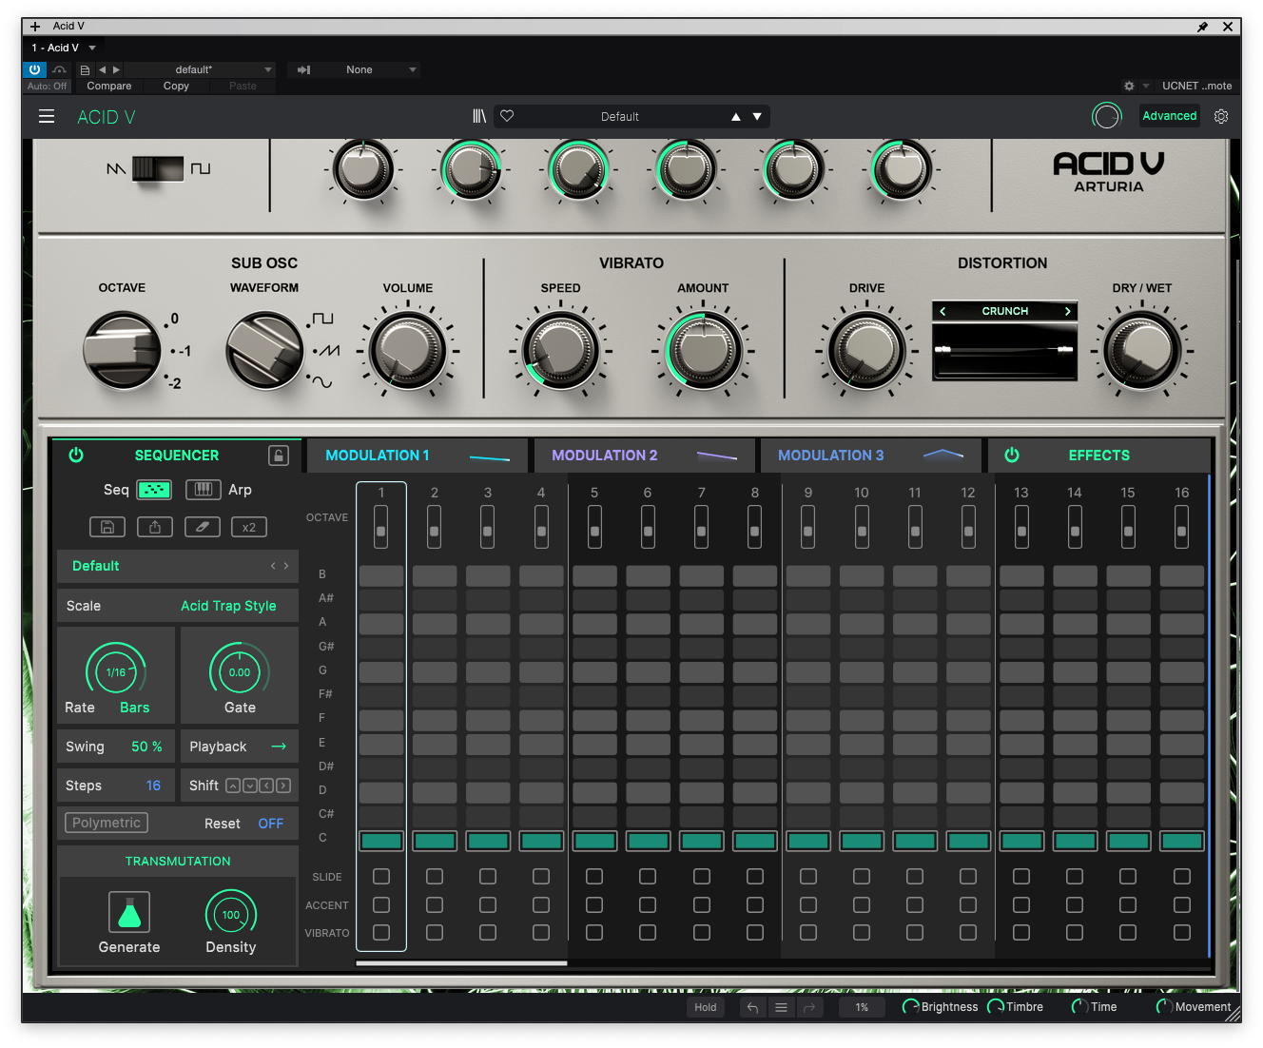Screen dimensions: 1263x1048
Task: Open the 1 - Acid V track dropdown
Action: click(x=64, y=48)
